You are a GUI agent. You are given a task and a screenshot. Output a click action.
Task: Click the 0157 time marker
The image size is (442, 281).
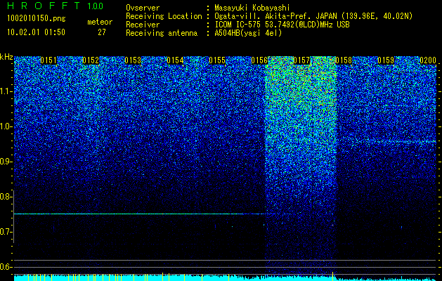(301, 60)
